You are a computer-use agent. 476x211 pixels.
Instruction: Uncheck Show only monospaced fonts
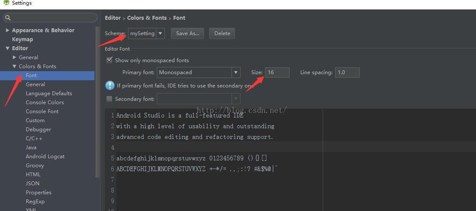pyautogui.click(x=109, y=60)
